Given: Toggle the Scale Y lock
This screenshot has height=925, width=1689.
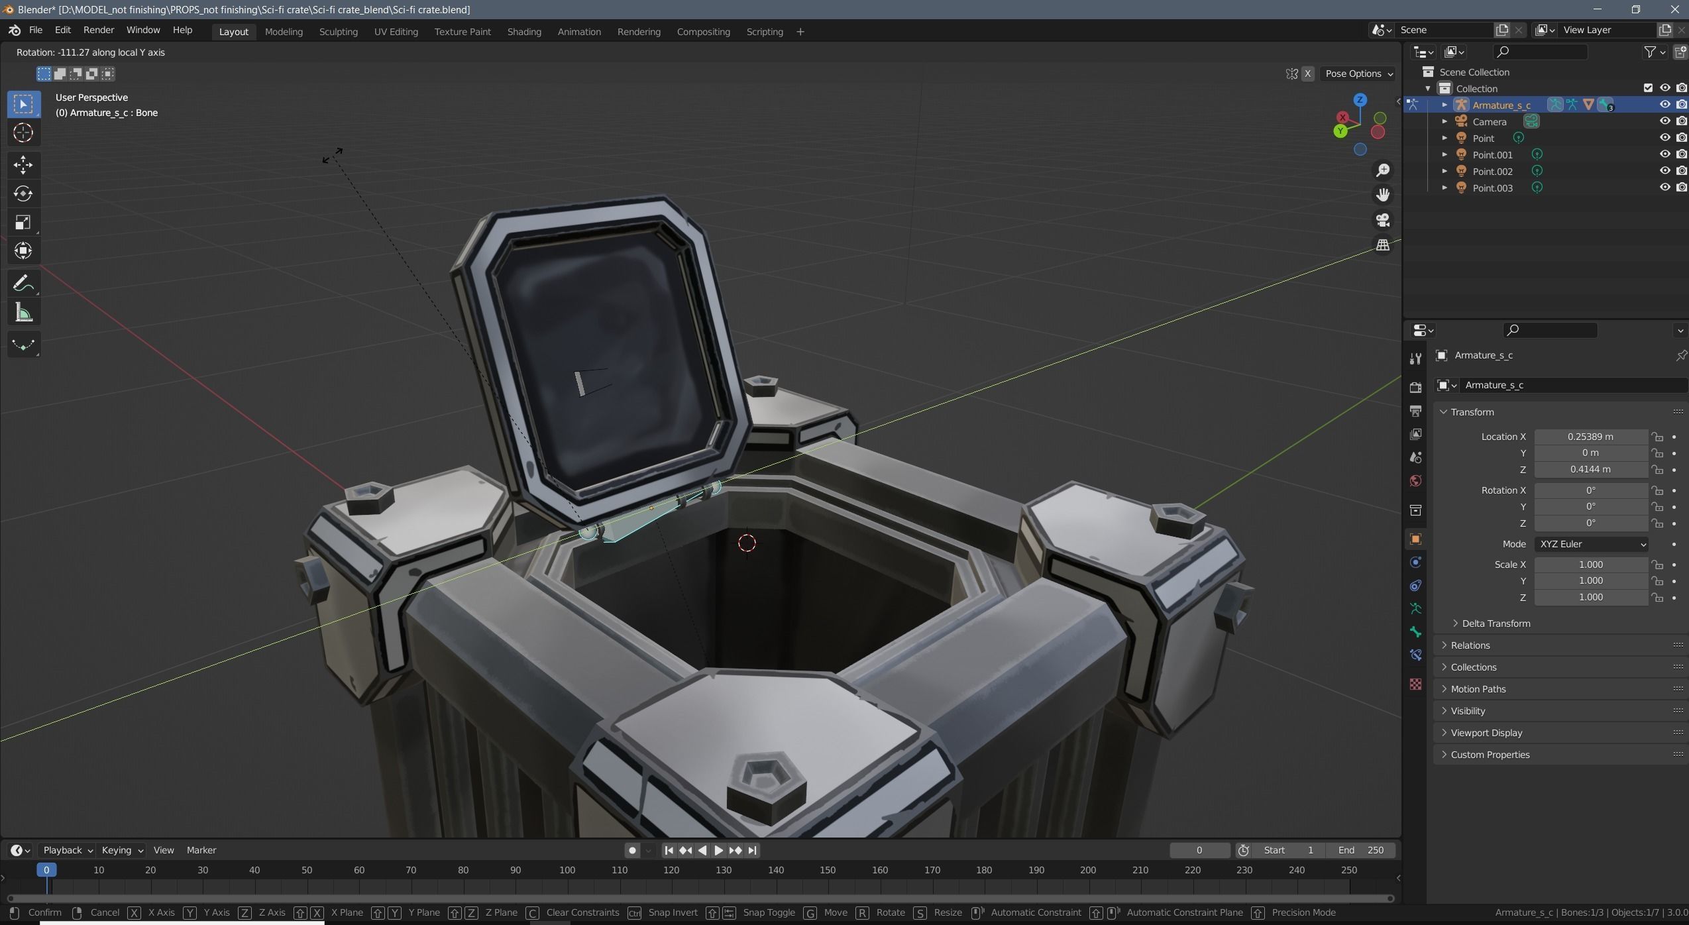Looking at the screenshot, I should point(1657,581).
